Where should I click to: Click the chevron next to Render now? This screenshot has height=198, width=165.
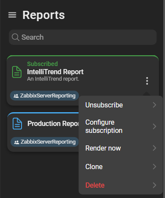click(155, 148)
